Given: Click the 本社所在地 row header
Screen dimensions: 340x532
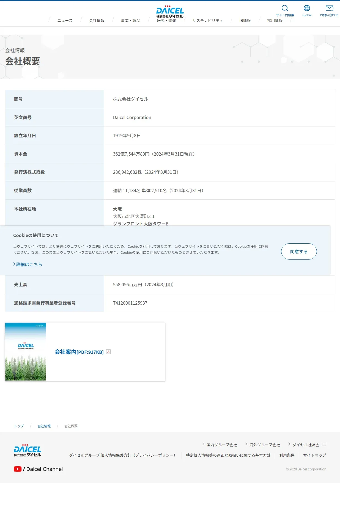Looking at the screenshot, I should coord(25,209).
